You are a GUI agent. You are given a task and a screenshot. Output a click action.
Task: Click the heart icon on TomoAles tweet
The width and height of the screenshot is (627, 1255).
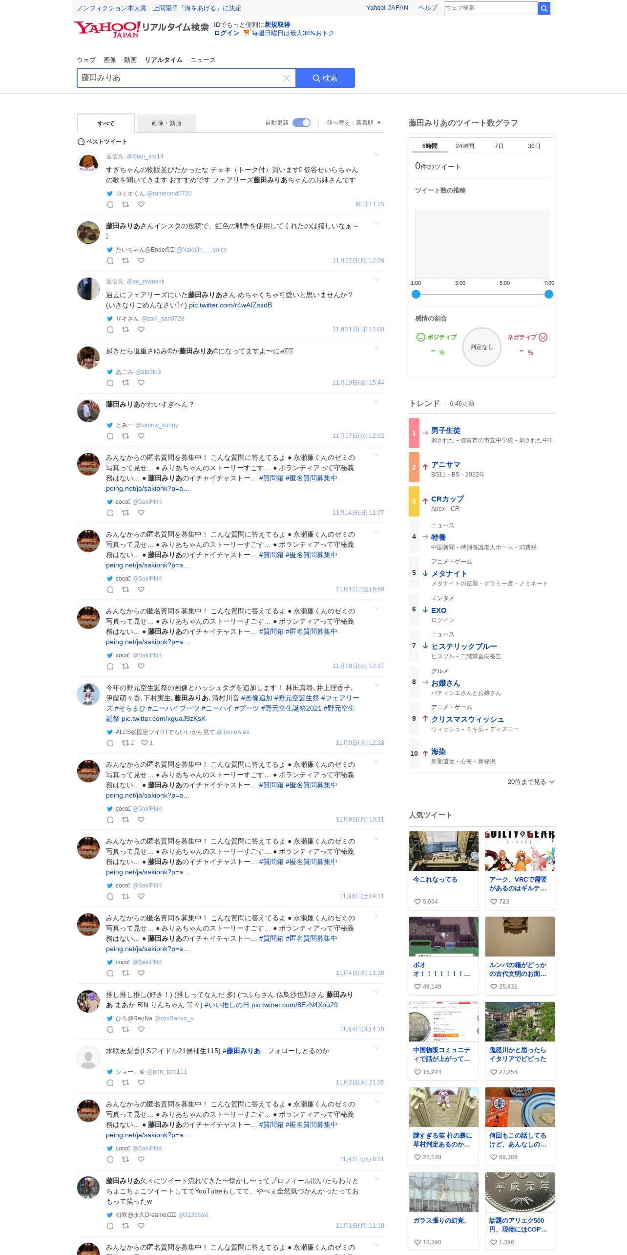click(144, 743)
